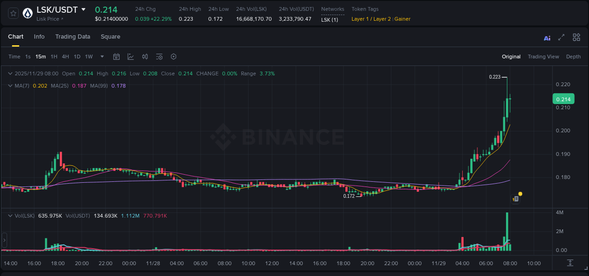This screenshot has height=276, width=589.
Task: Open the jump-to-date calendar icon
Action: [116, 56]
